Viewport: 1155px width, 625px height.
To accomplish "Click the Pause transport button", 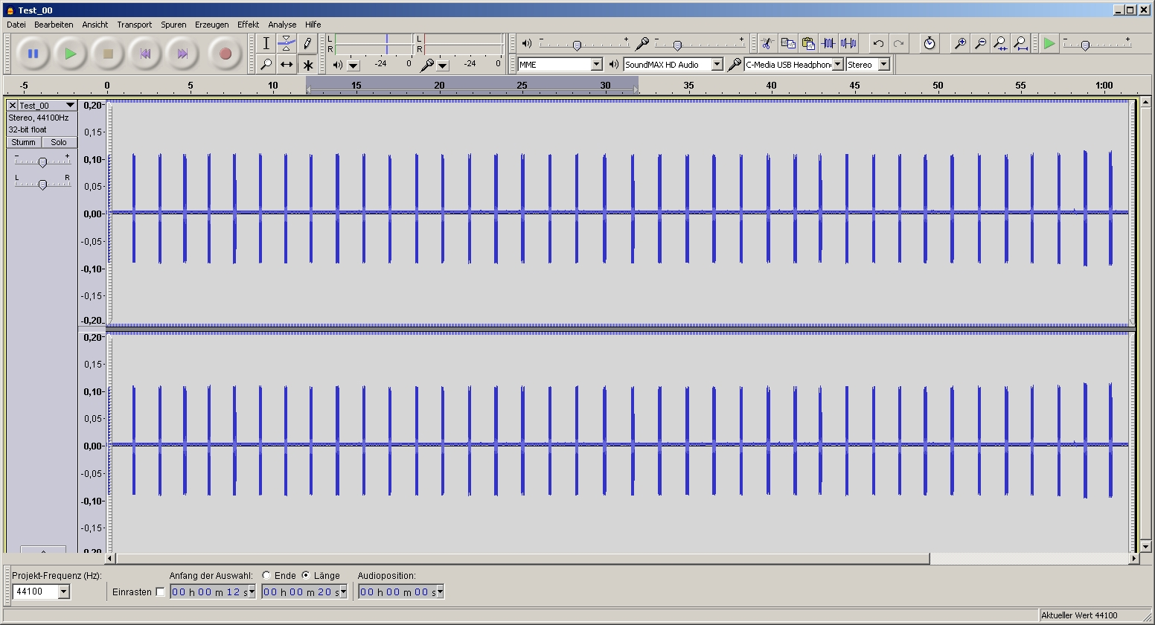I will point(33,54).
